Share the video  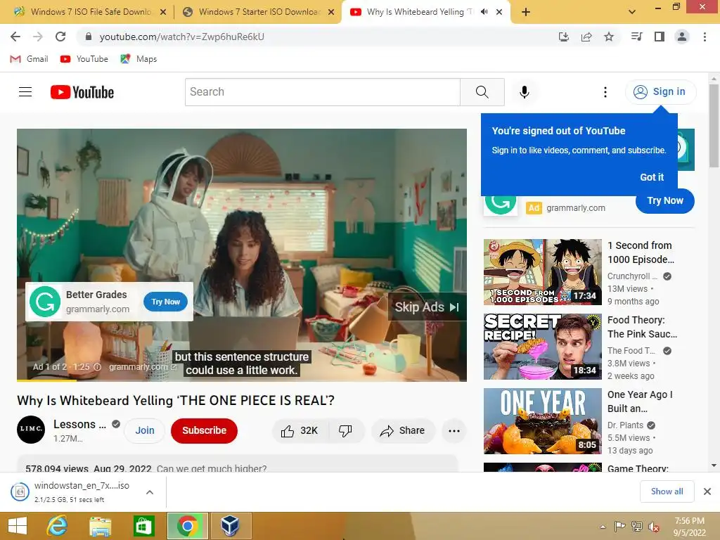click(403, 431)
